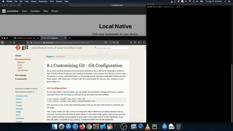Open the Bookmarks menu
This screenshot has width=233, height=131.
click(43, 1)
